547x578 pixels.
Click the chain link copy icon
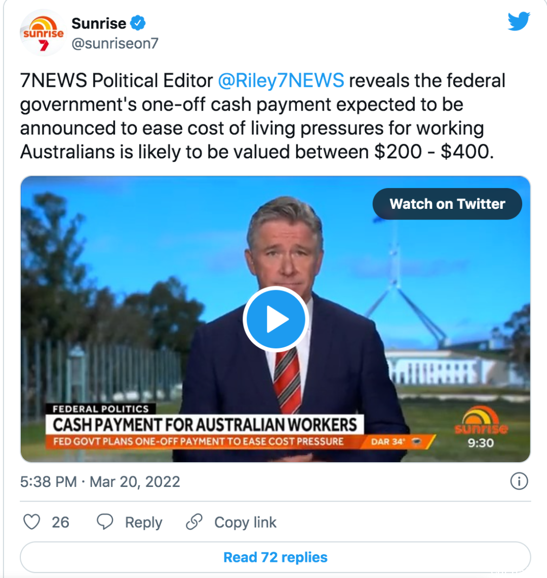pyautogui.click(x=194, y=522)
